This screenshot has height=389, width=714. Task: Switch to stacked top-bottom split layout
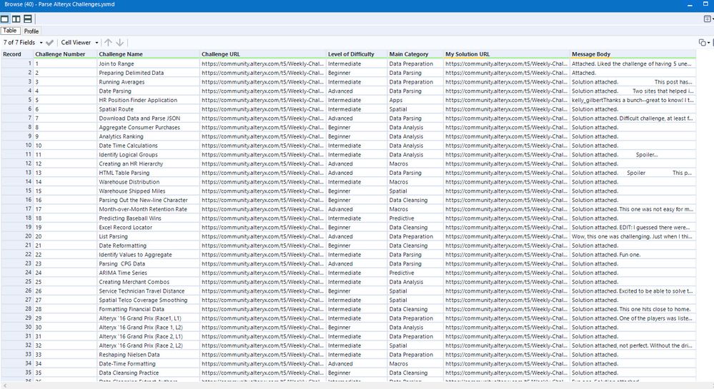(28, 19)
